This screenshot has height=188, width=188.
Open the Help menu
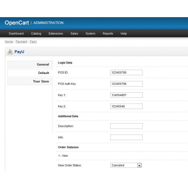coord(124,34)
